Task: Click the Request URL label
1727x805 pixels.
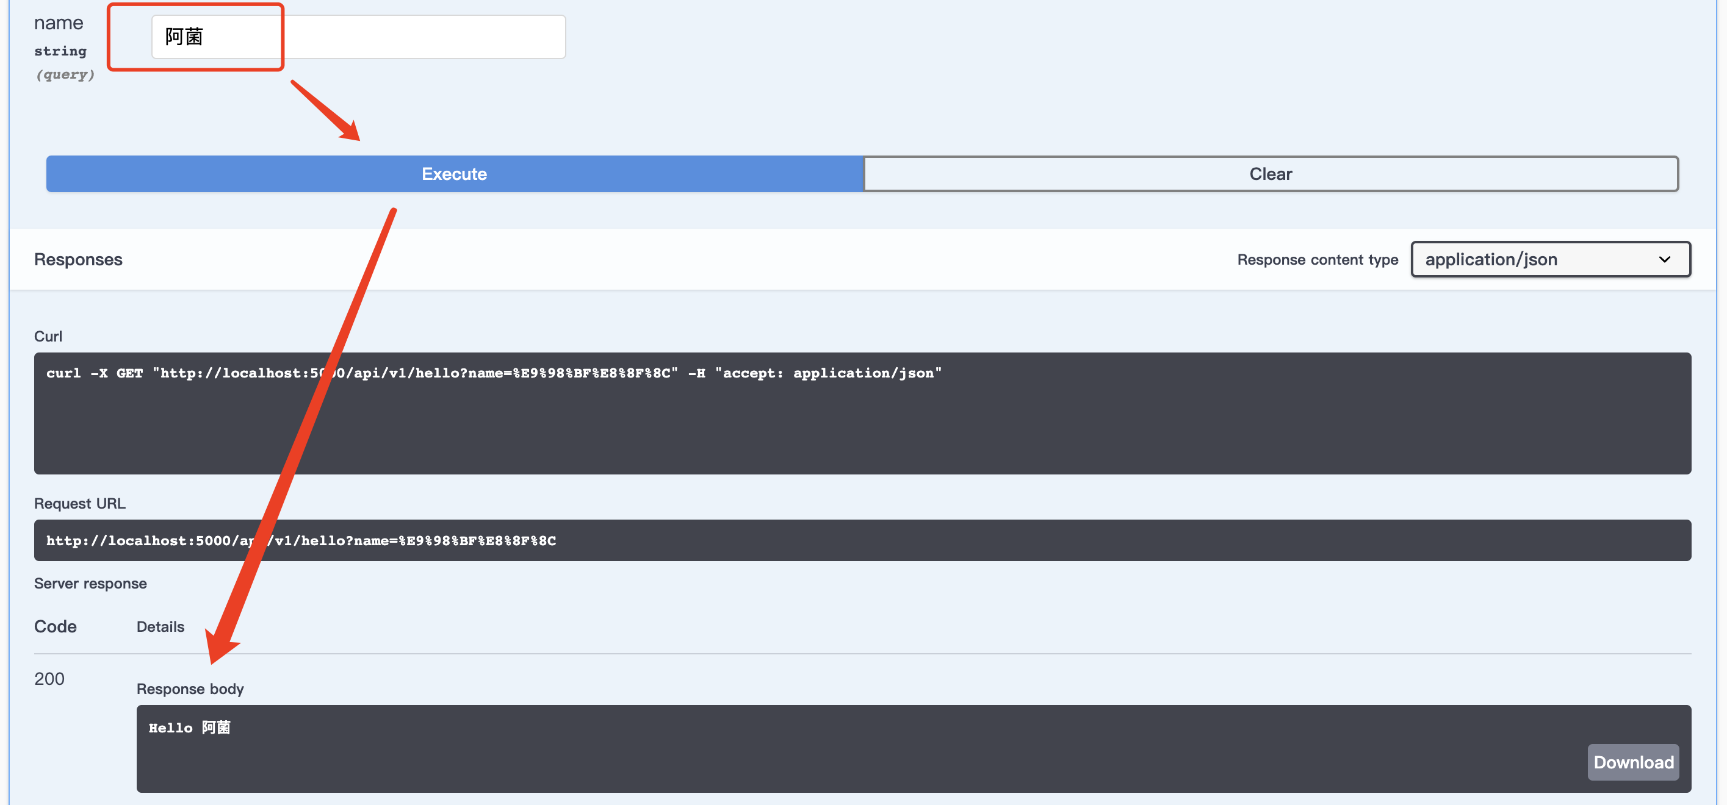Action: [x=80, y=503]
